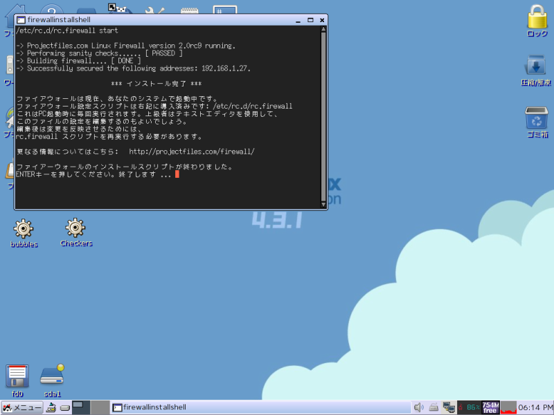The image size is (554, 415).
Task: Click the network monitors tray icon
Action: [x=449, y=407]
